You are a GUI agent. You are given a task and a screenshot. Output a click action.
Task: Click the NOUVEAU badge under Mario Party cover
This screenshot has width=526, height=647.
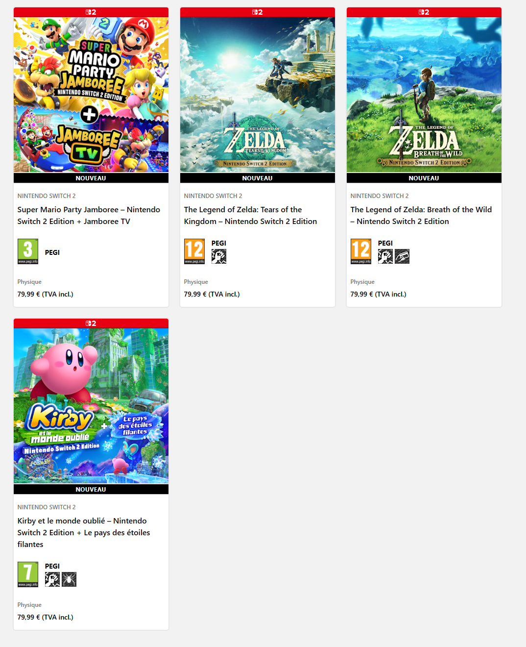[x=91, y=178]
